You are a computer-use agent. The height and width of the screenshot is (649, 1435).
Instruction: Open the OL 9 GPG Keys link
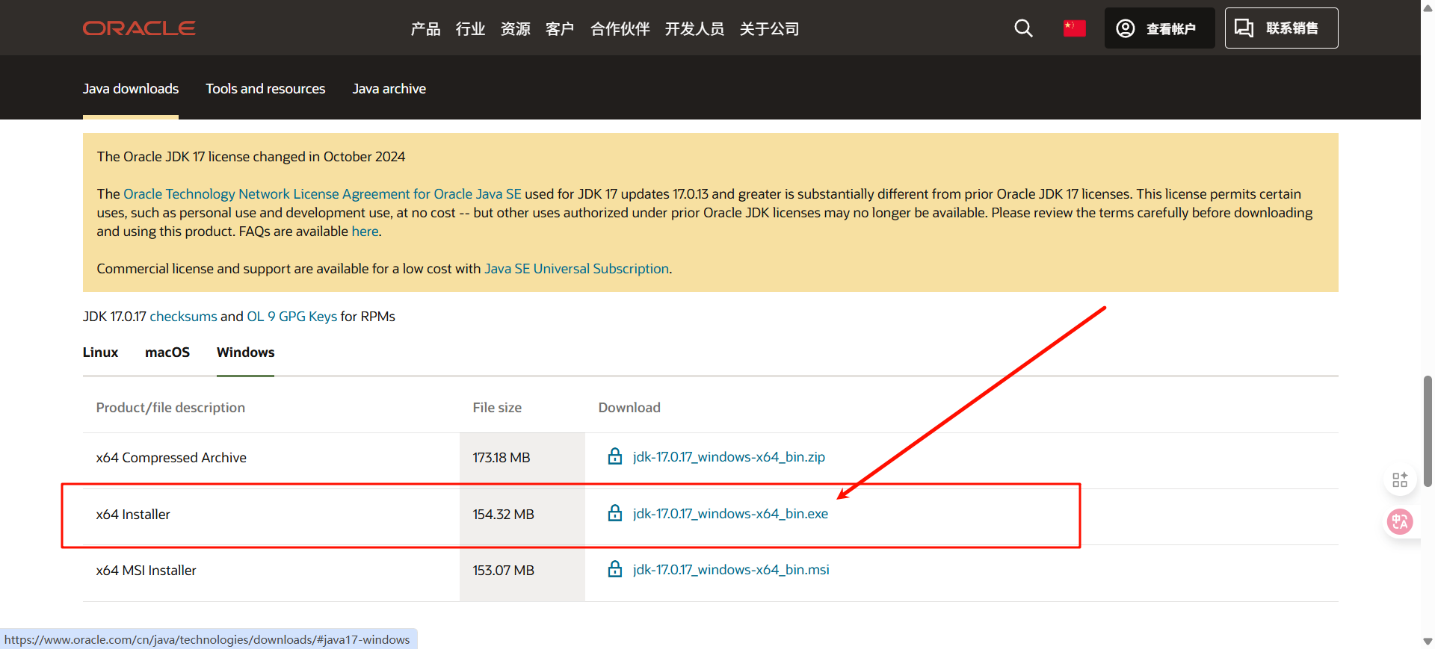tap(291, 317)
